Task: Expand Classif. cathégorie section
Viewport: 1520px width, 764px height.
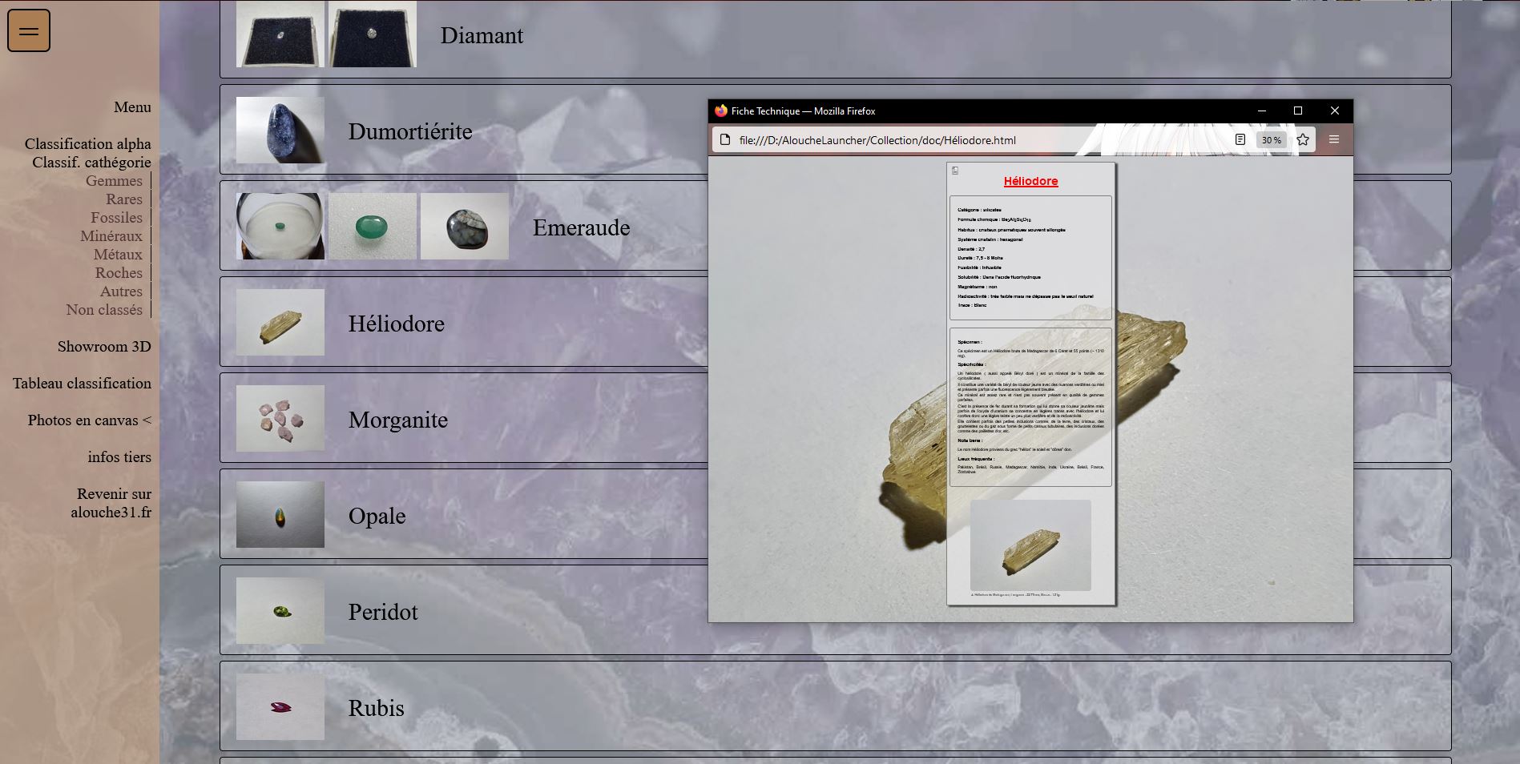Action: point(91,163)
